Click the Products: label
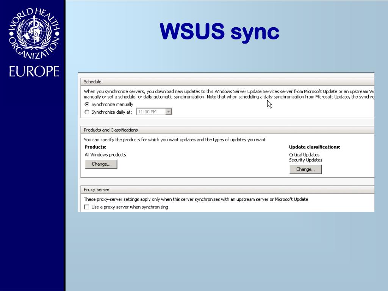The image size is (388, 291). pyautogui.click(x=95, y=147)
